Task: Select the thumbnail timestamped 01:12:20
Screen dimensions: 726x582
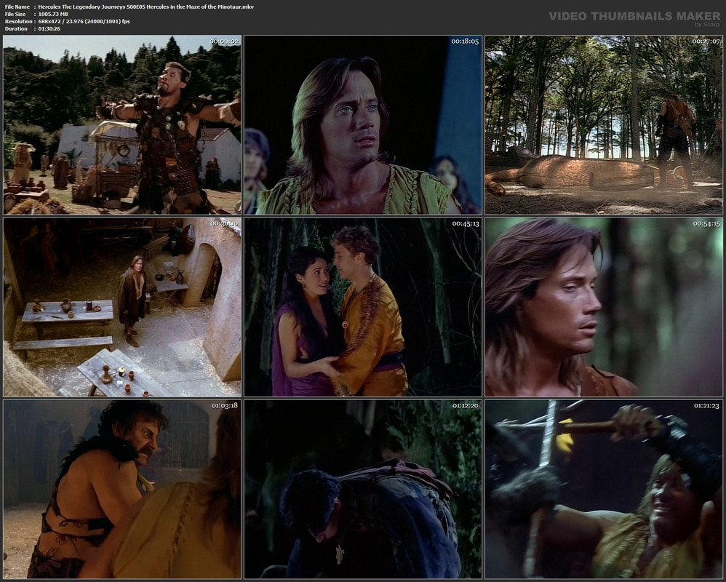Action: tap(363, 490)
